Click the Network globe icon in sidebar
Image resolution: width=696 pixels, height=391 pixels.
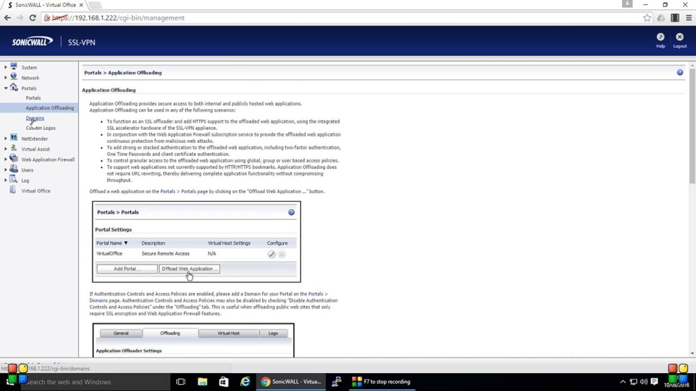click(14, 77)
